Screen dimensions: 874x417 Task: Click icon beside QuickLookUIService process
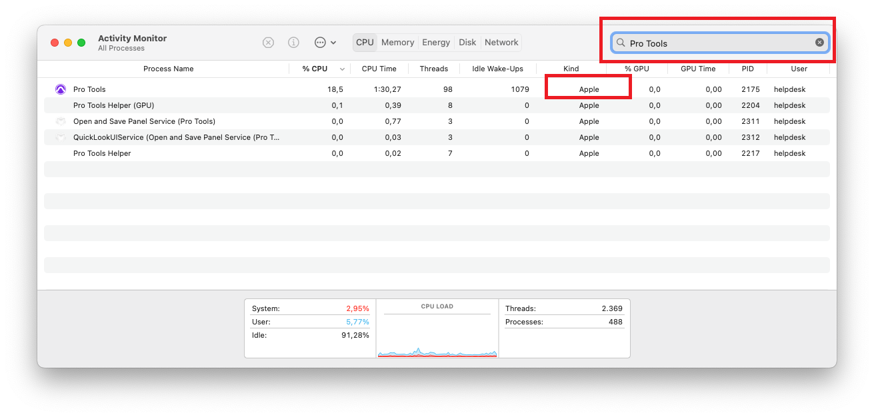(61, 137)
